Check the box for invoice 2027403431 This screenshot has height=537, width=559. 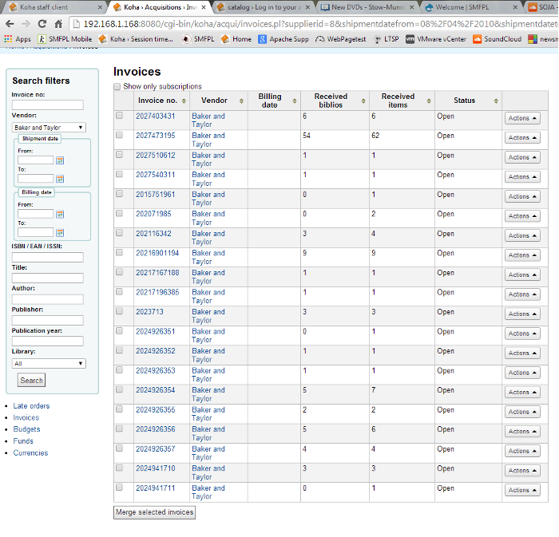120,116
